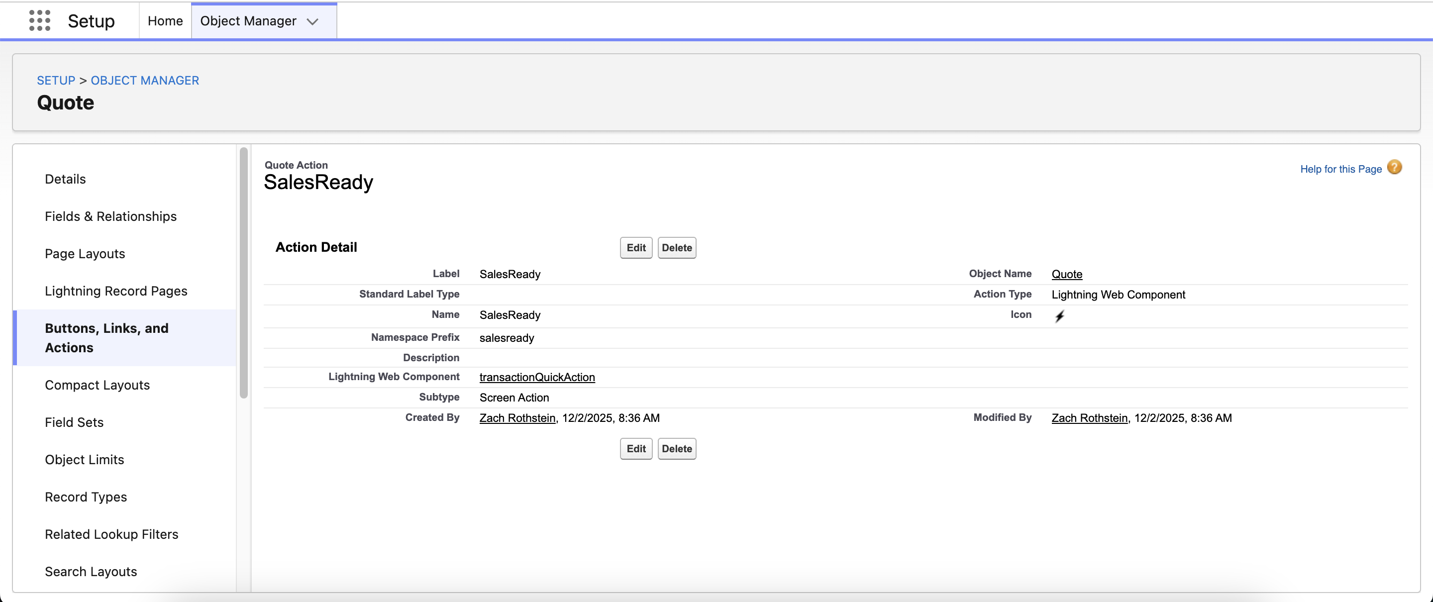Viewport: 1433px width, 602px height.
Task: Expand the Object Manager tab chevron
Action: pyautogui.click(x=312, y=22)
